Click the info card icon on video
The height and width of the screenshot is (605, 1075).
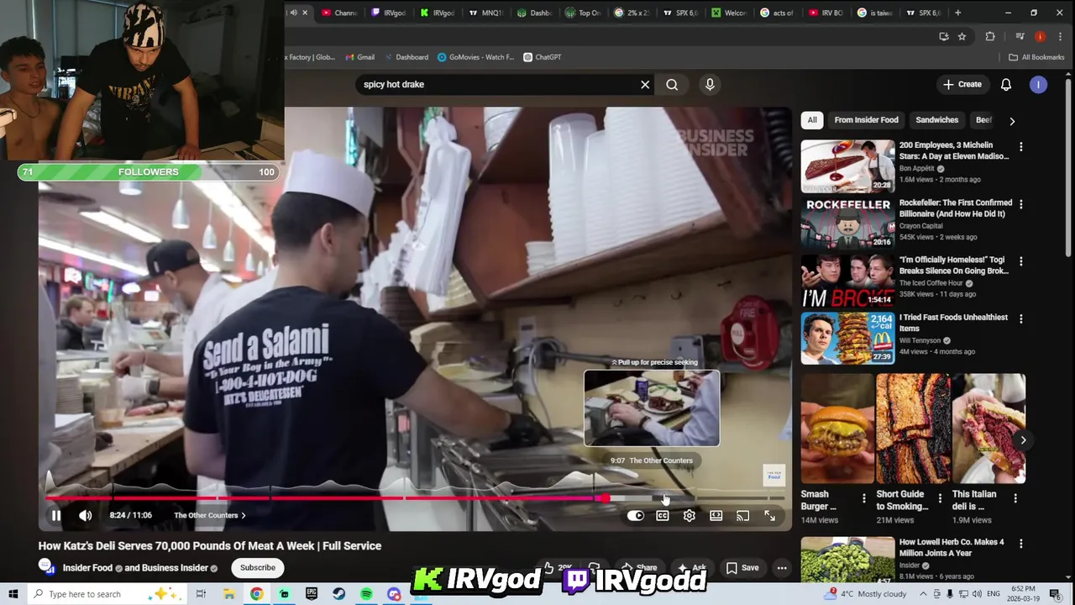point(774,475)
